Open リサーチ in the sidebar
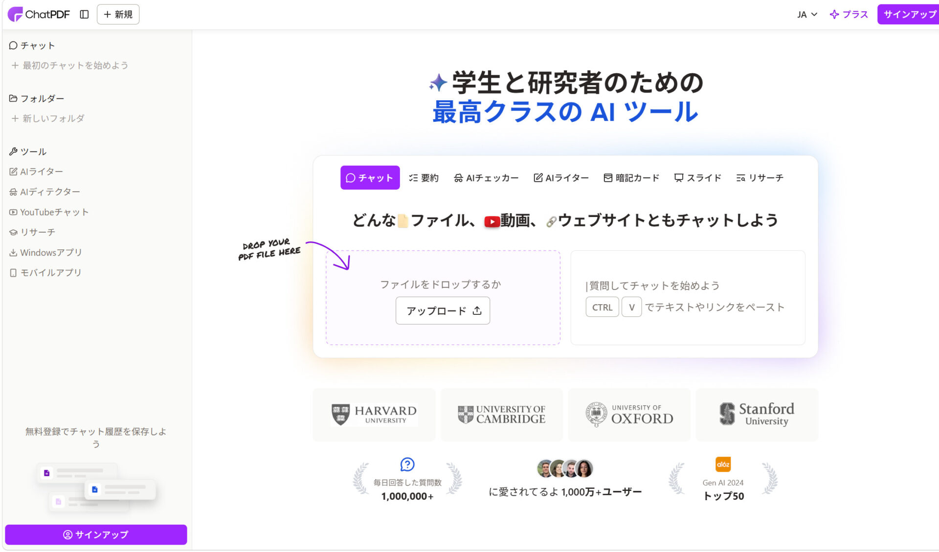This screenshot has width=939, height=552. pyautogui.click(x=32, y=232)
